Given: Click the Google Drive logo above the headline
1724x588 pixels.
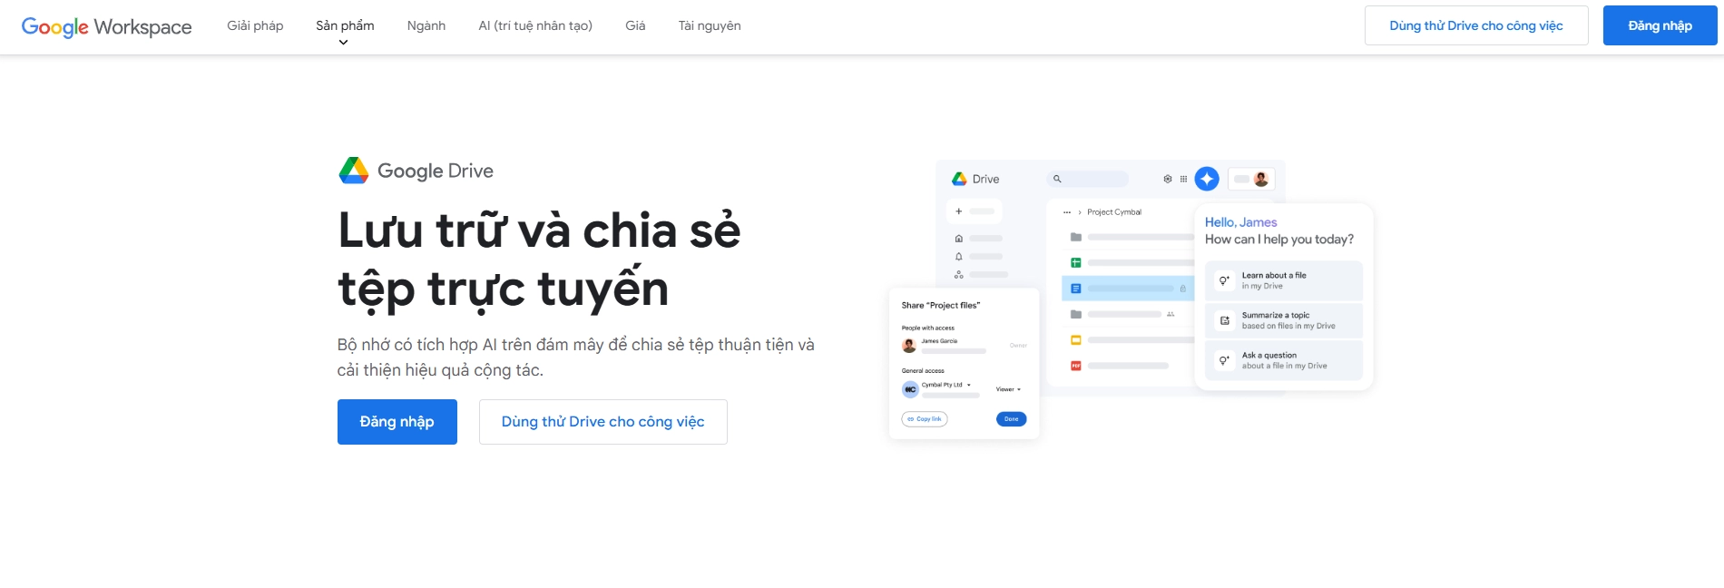Looking at the screenshot, I should point(416,171).
